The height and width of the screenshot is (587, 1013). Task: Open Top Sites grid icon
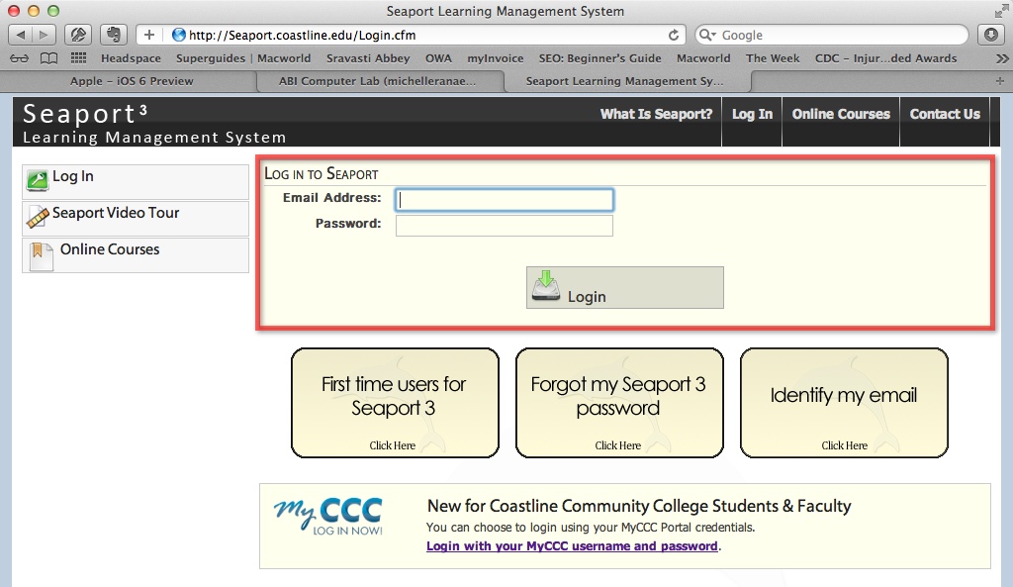click(78, 58)
